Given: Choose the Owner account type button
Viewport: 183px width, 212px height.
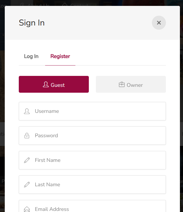Looking at the screenshot, I should pyautogui.click(x=131, y=84).
